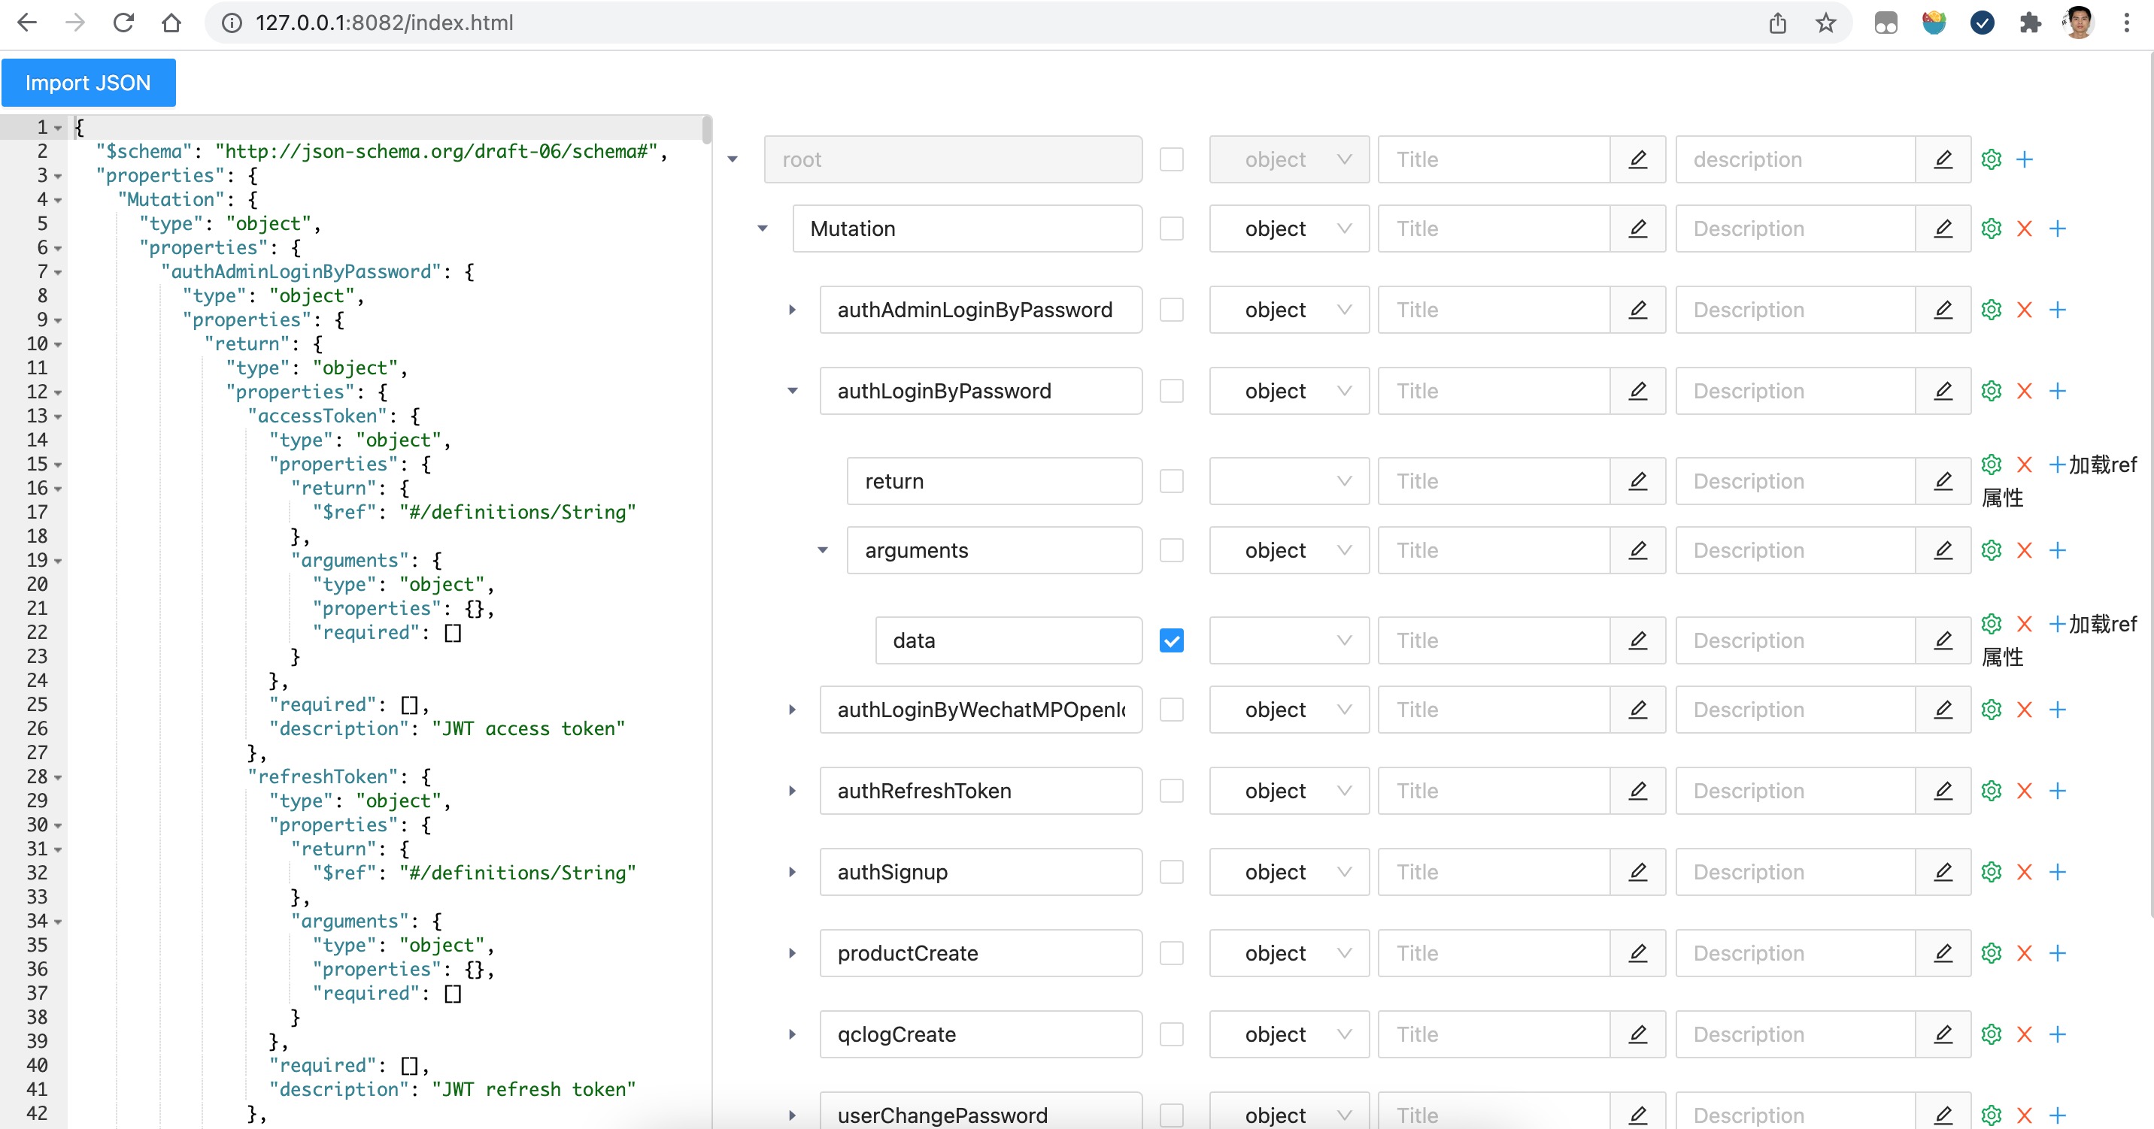The width and height of the screenshot is (2154, 1129).
Task: Mark the Mutation field as required
Action: (1172, 229)
